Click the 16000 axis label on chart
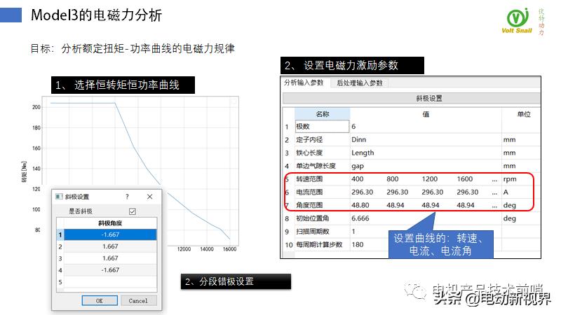The image size is (561, 315). [230, 249]
